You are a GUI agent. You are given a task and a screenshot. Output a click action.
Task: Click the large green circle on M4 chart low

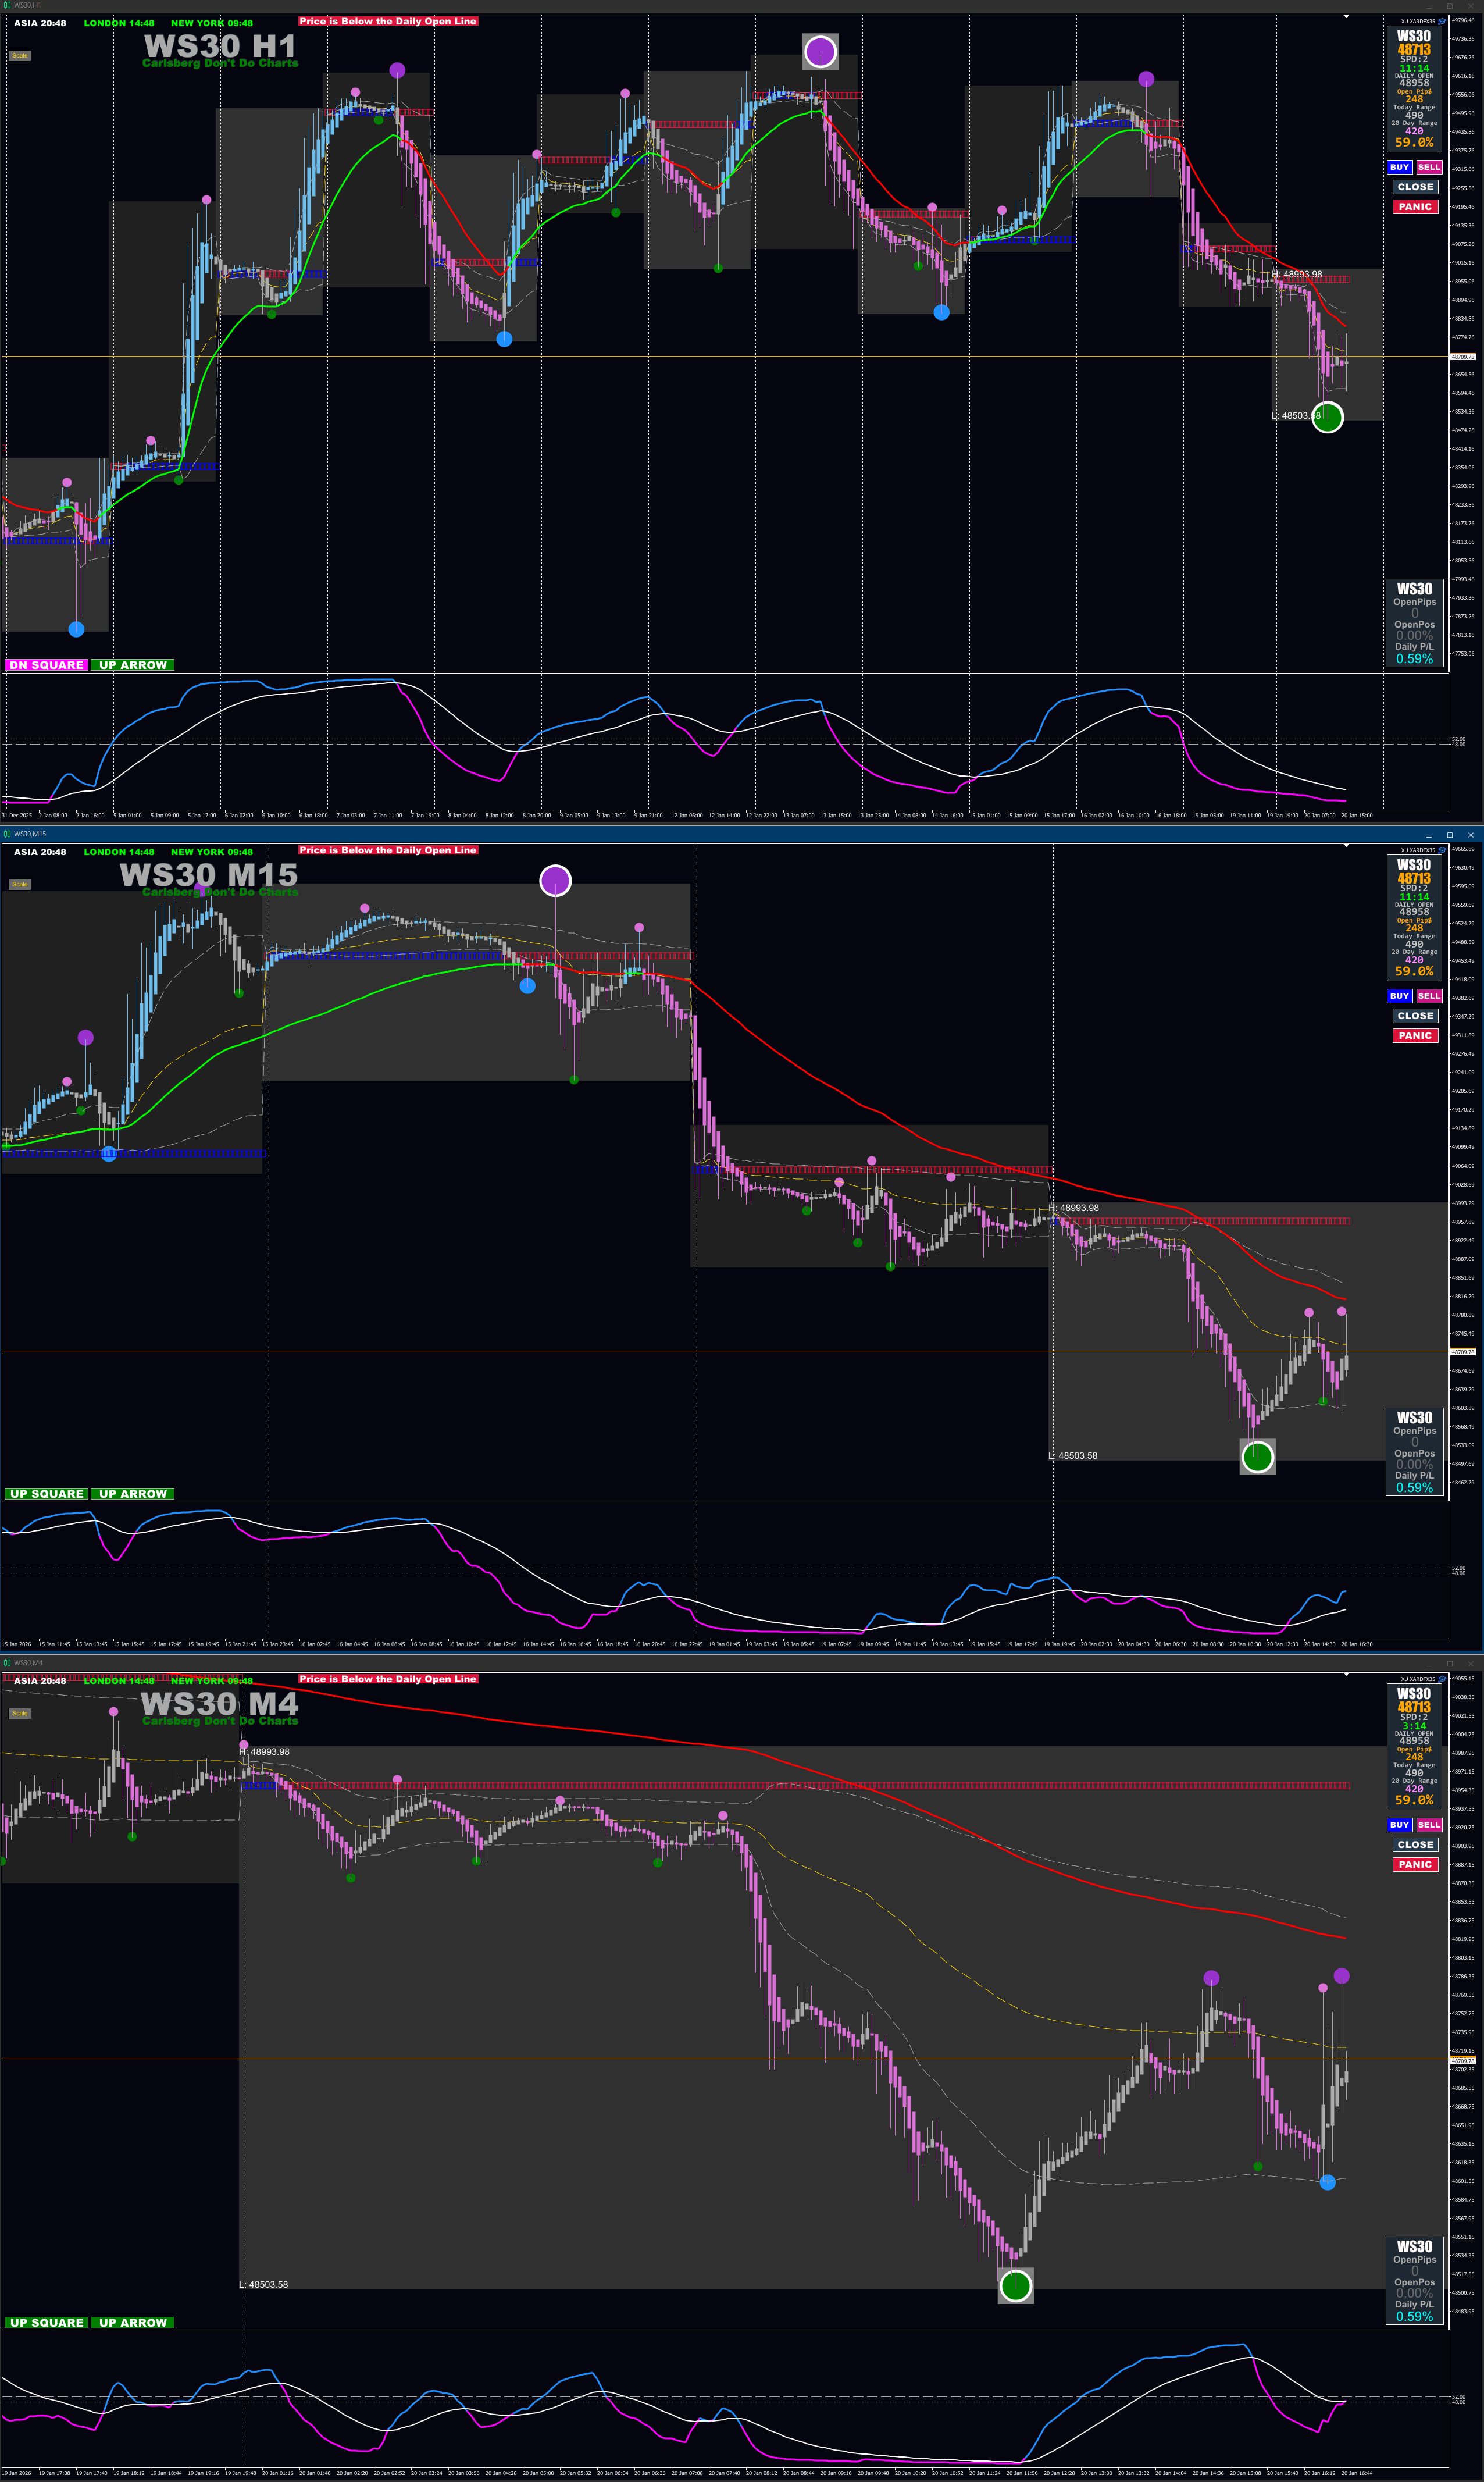1015,2285
